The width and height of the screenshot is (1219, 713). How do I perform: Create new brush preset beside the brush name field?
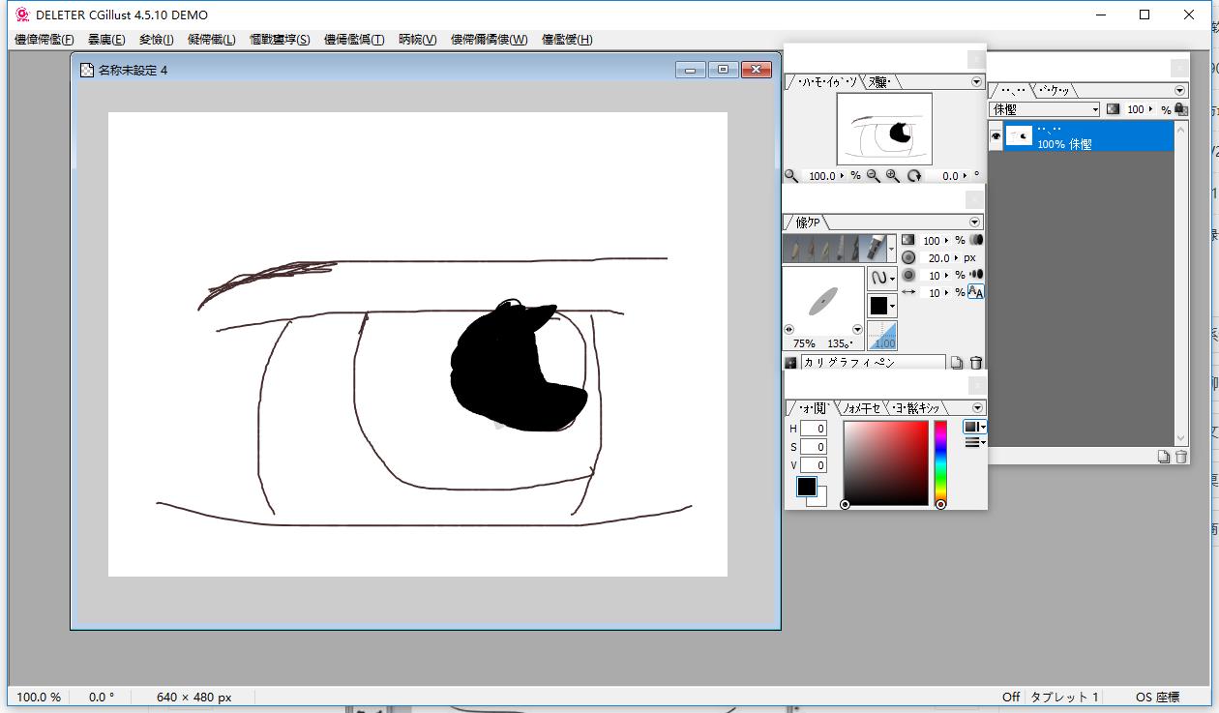(957, 363)
